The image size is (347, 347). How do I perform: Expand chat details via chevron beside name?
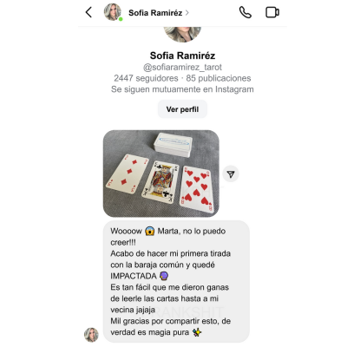(x=187, y=13)
